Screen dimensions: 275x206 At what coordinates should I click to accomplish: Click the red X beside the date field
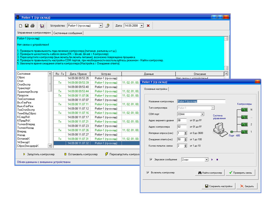tap(148, 26)
